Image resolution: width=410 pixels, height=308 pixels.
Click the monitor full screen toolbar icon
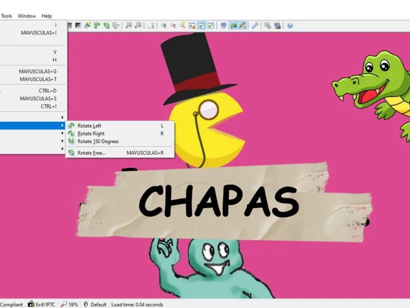coord(223,25)
